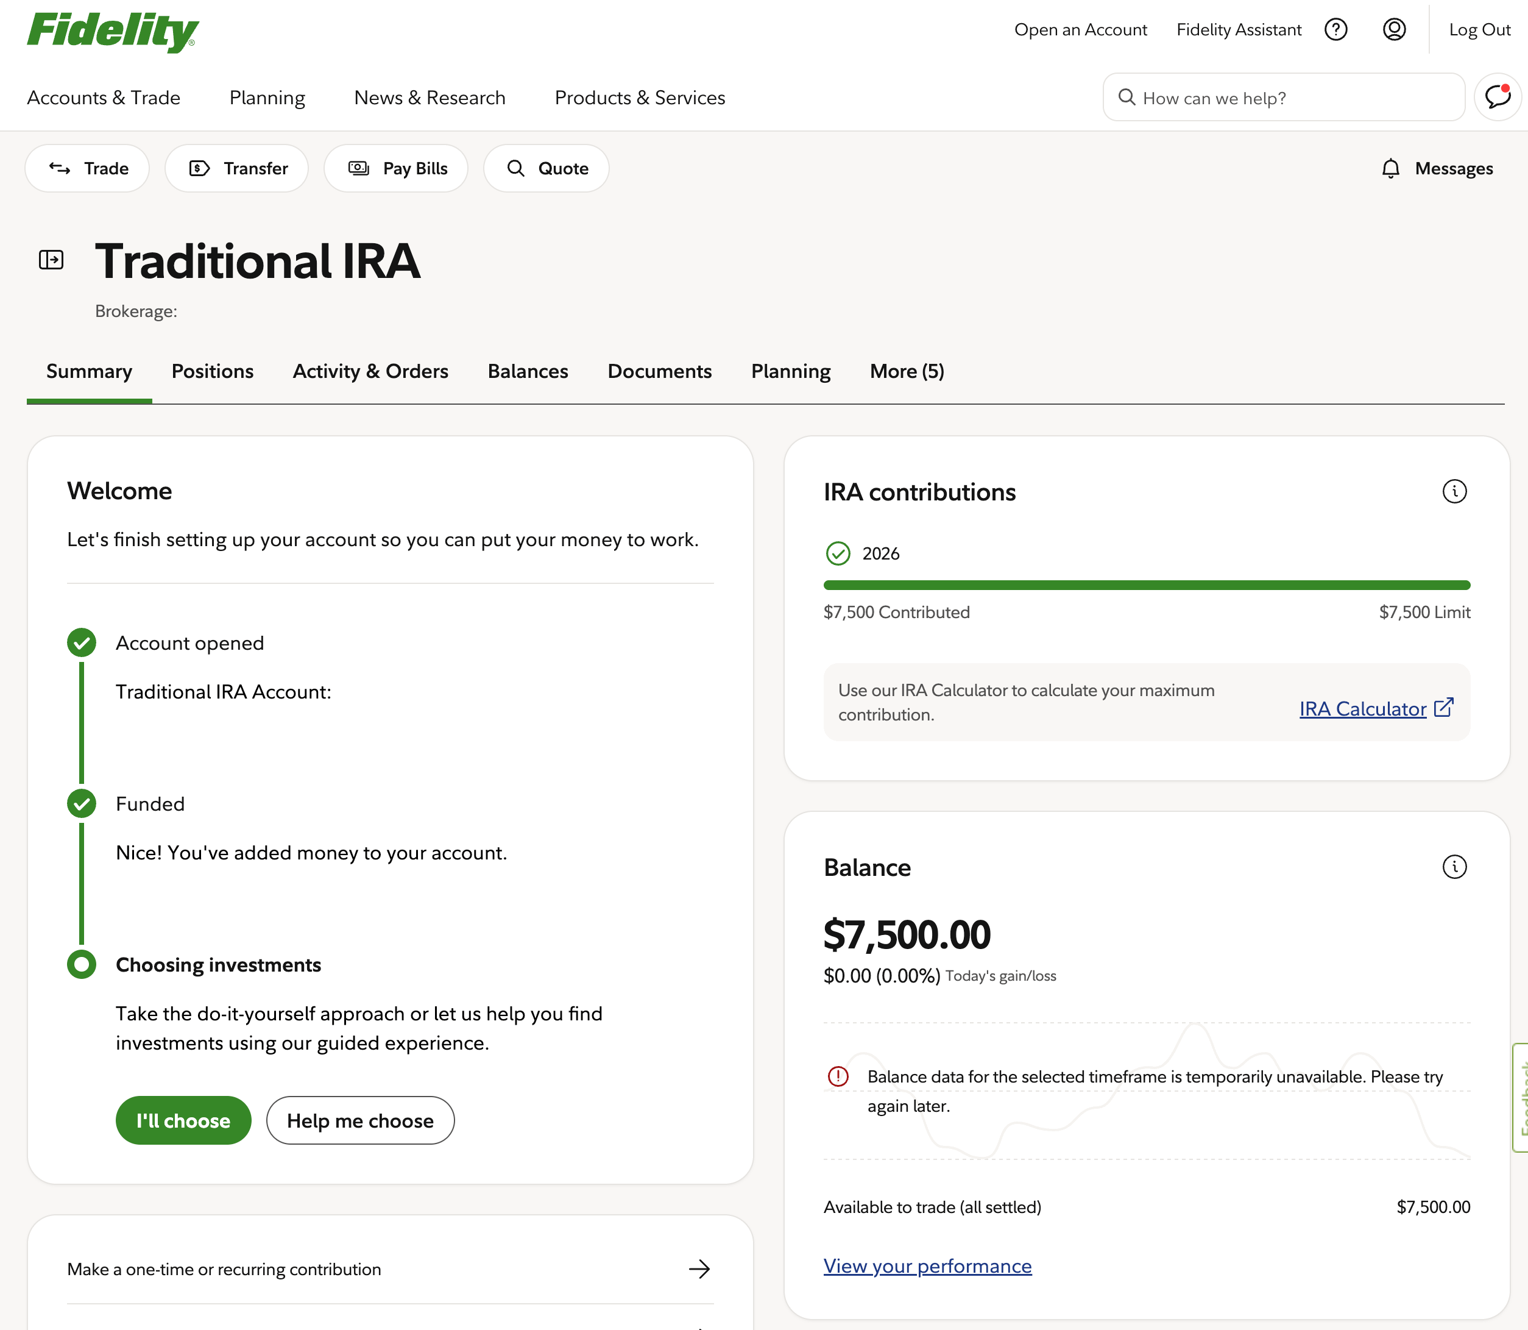
Task: Open the user profile icon
Action: (1395, 30)
